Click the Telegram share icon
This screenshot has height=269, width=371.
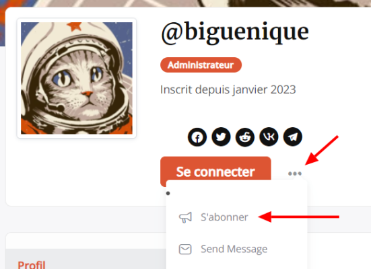pos(293,137)
